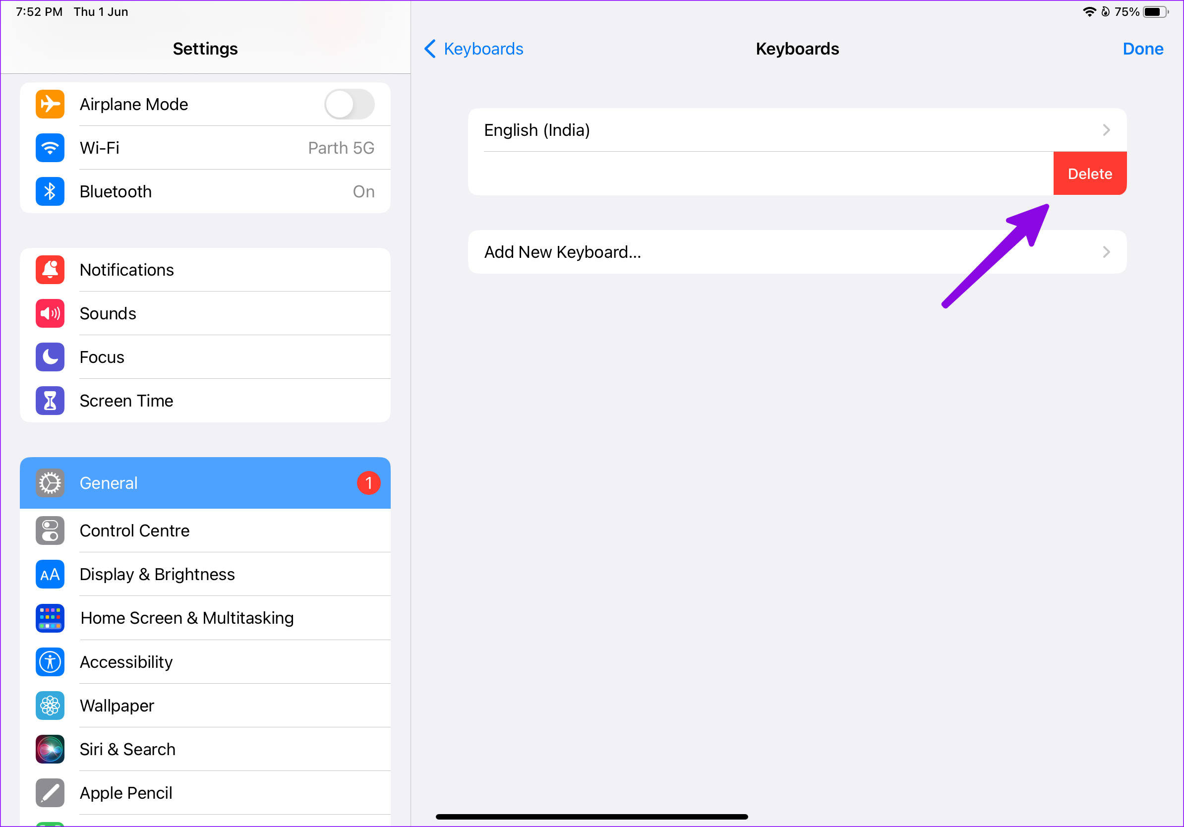Viewport: 1184px width, 827px height.
Task: Open Notifications bell icon
Action: pyautogui.click(x=50, y=270)
